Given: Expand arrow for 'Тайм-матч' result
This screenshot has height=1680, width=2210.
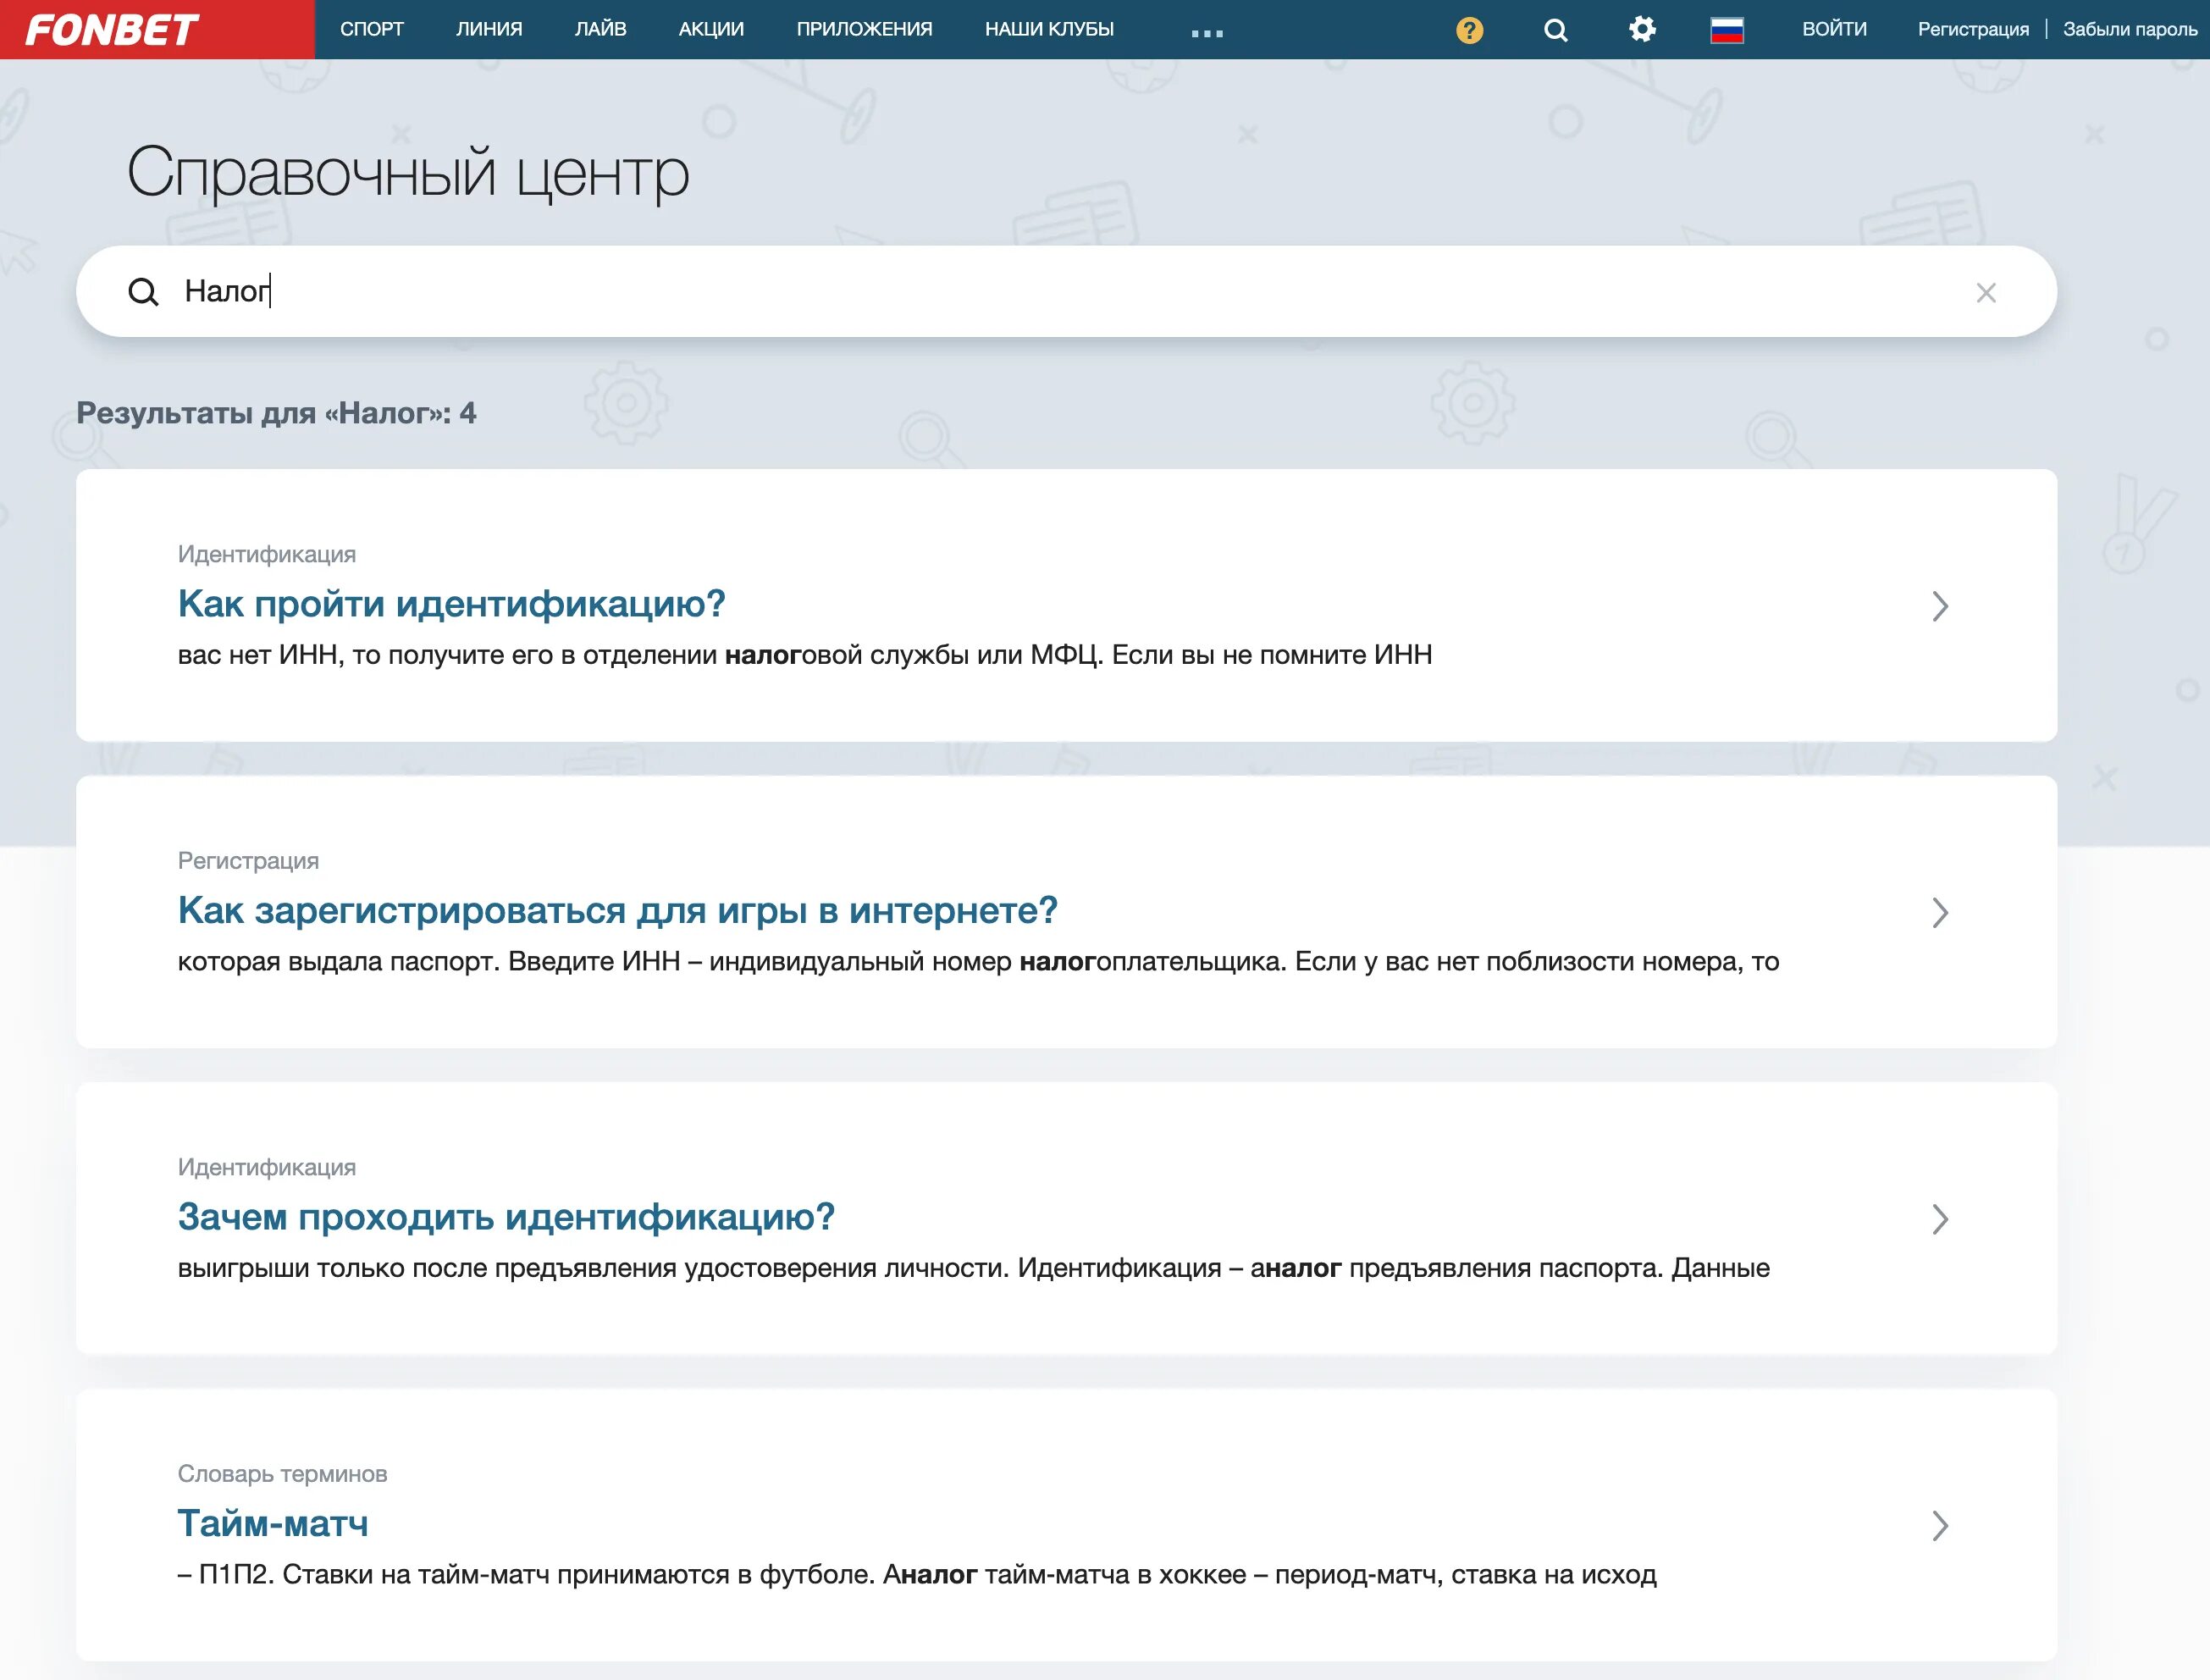Looking at the screenshot, I should 1940,1525.
